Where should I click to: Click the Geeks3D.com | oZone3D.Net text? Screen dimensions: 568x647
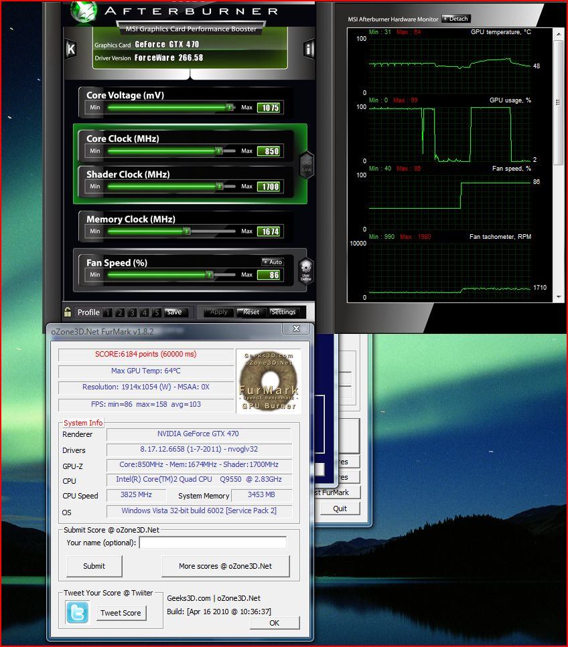(214, 598)
